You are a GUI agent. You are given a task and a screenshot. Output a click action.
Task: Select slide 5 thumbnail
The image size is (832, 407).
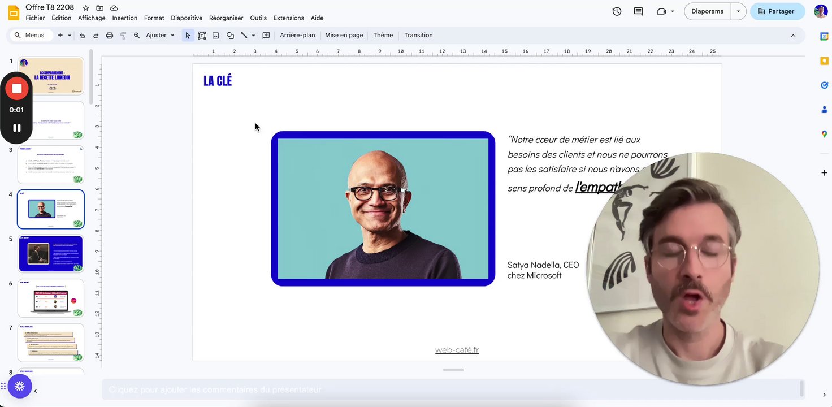pyautogui.click(x=50, y=254)
